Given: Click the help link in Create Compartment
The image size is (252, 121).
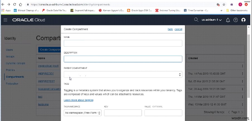Looking at the screenshot, I should (170, 29).
